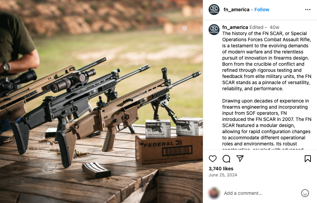
Task: Click the Edited label beside username
Action: coord(256,27)
